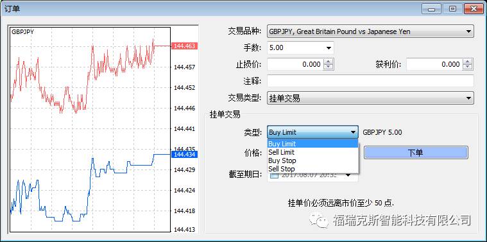487x242 pixels.
Task: Open the 交易类型 挂单交易 dropdown
Action: click(370, 98)
